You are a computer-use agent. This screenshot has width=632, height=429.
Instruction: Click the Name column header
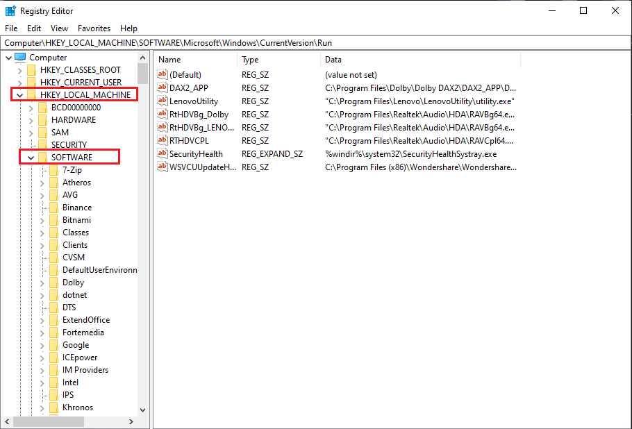click(x=169, y=59)
